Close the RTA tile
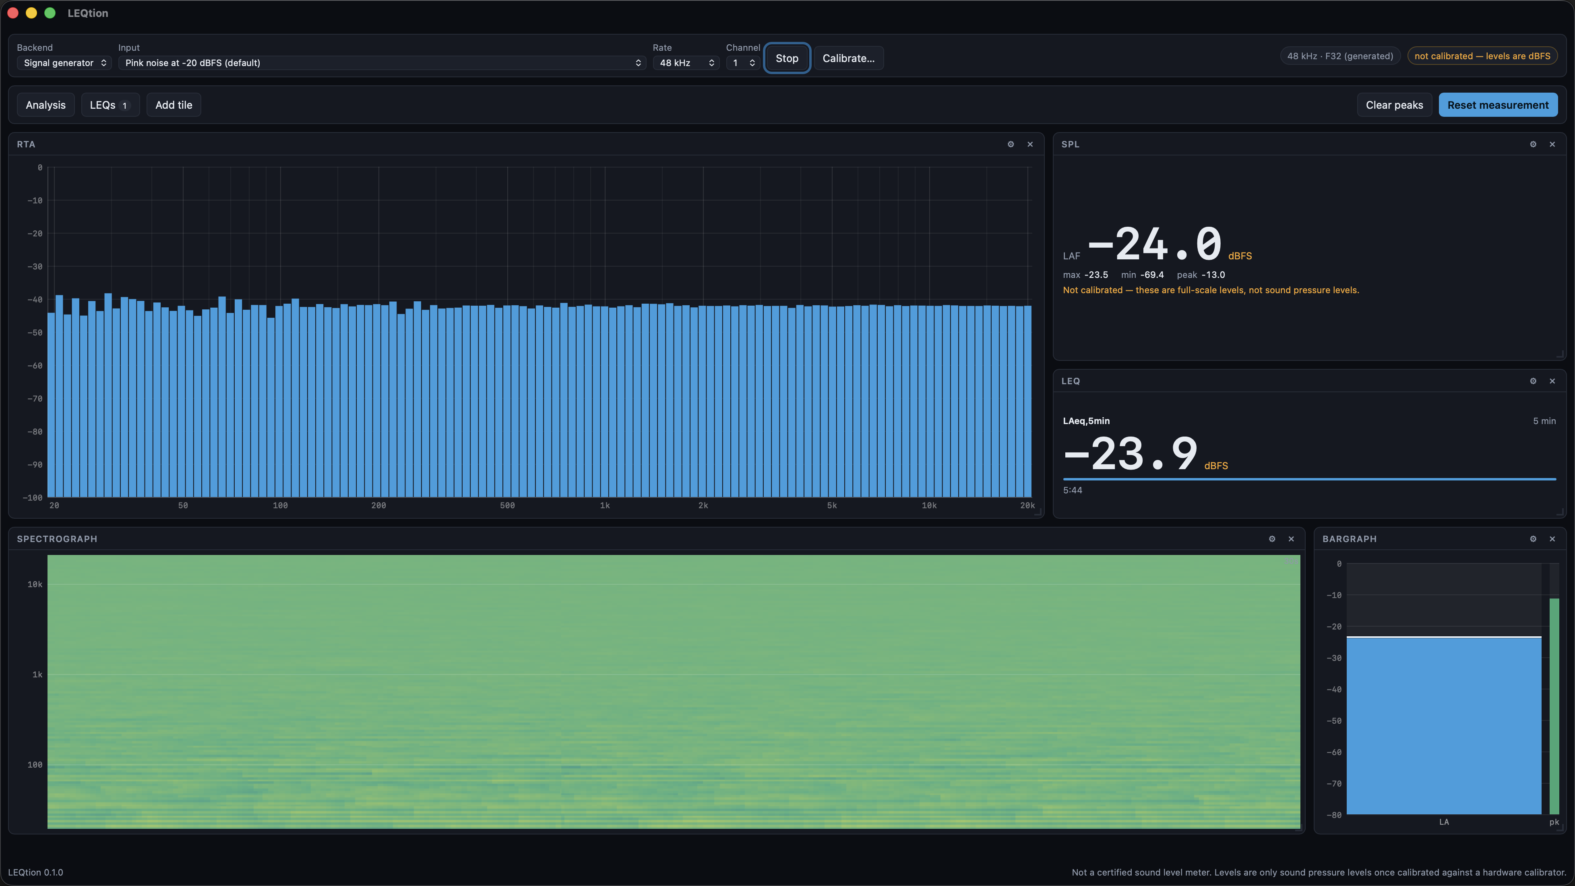The height and width of the screenshot is (886, 1575). point(1030,144)
